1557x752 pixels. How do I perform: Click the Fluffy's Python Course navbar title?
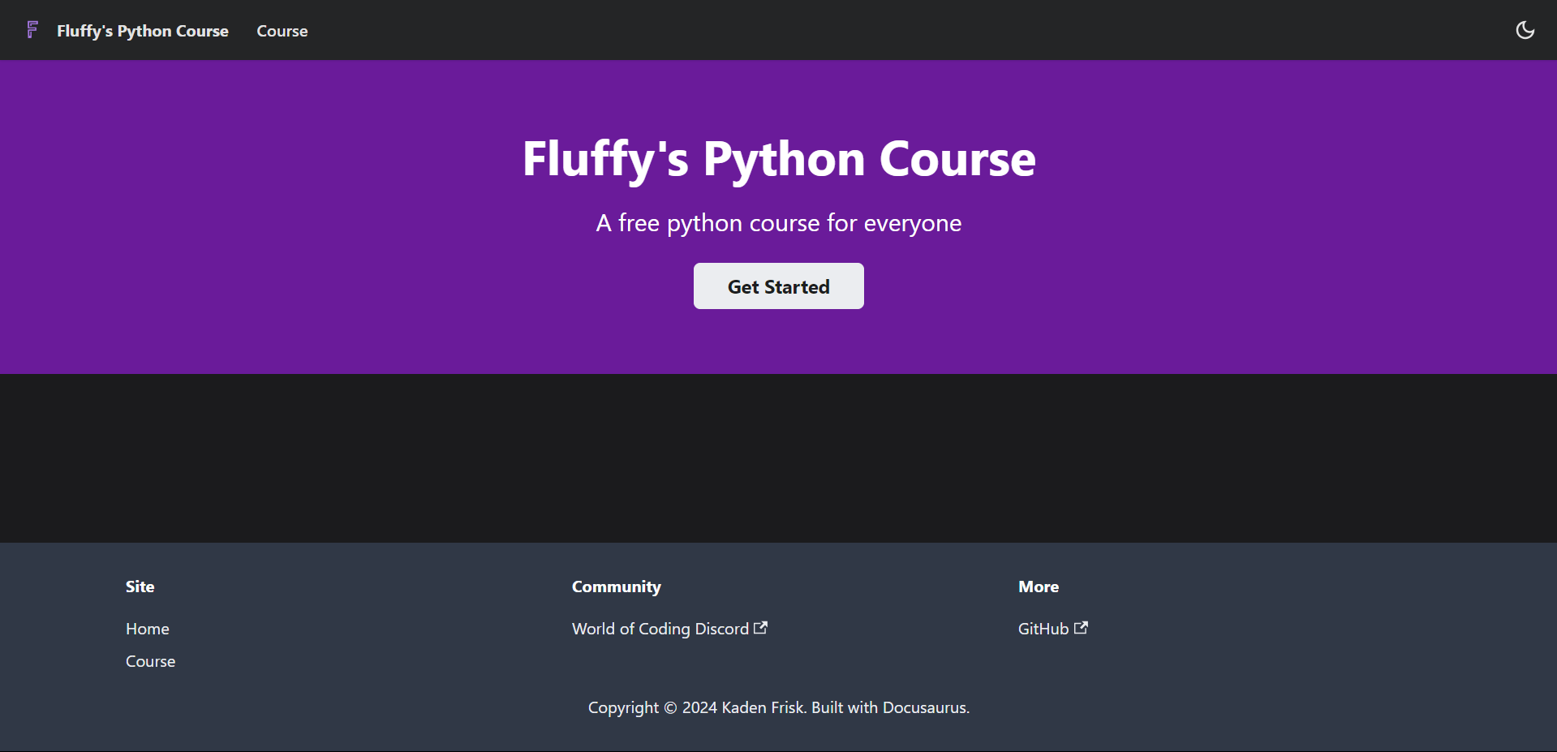pos(143,31)
